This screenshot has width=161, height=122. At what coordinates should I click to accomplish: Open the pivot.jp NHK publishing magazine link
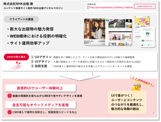pyautogui.click(x=111, y=7)
